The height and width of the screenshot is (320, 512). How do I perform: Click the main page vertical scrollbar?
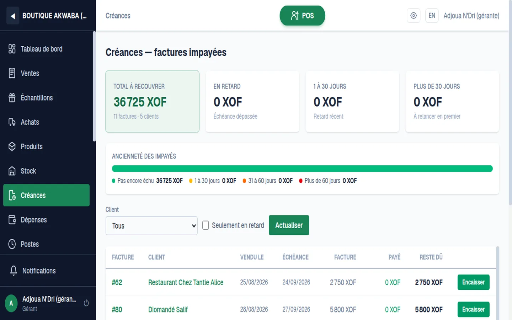tap(510, 103)
